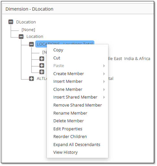157x166 pixels.
Task: Open the Create Member submenu
Action: point(78,74)
